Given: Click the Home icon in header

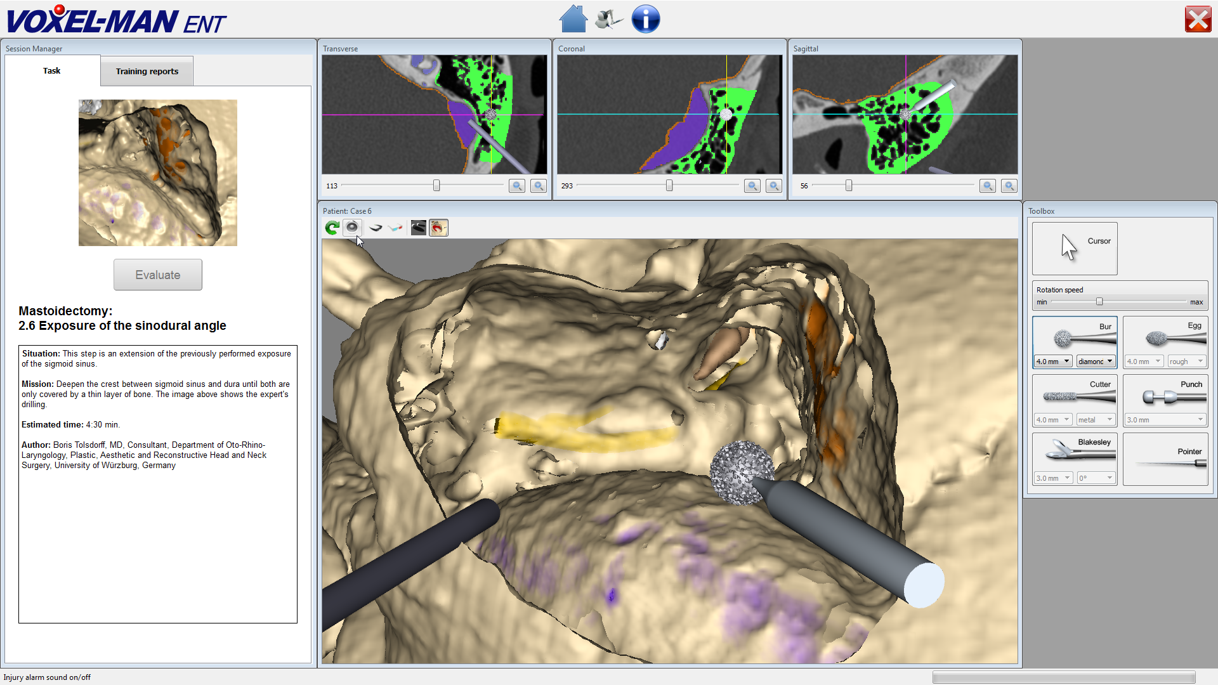Looking at the screenshot, I should (x=573, y=19).
